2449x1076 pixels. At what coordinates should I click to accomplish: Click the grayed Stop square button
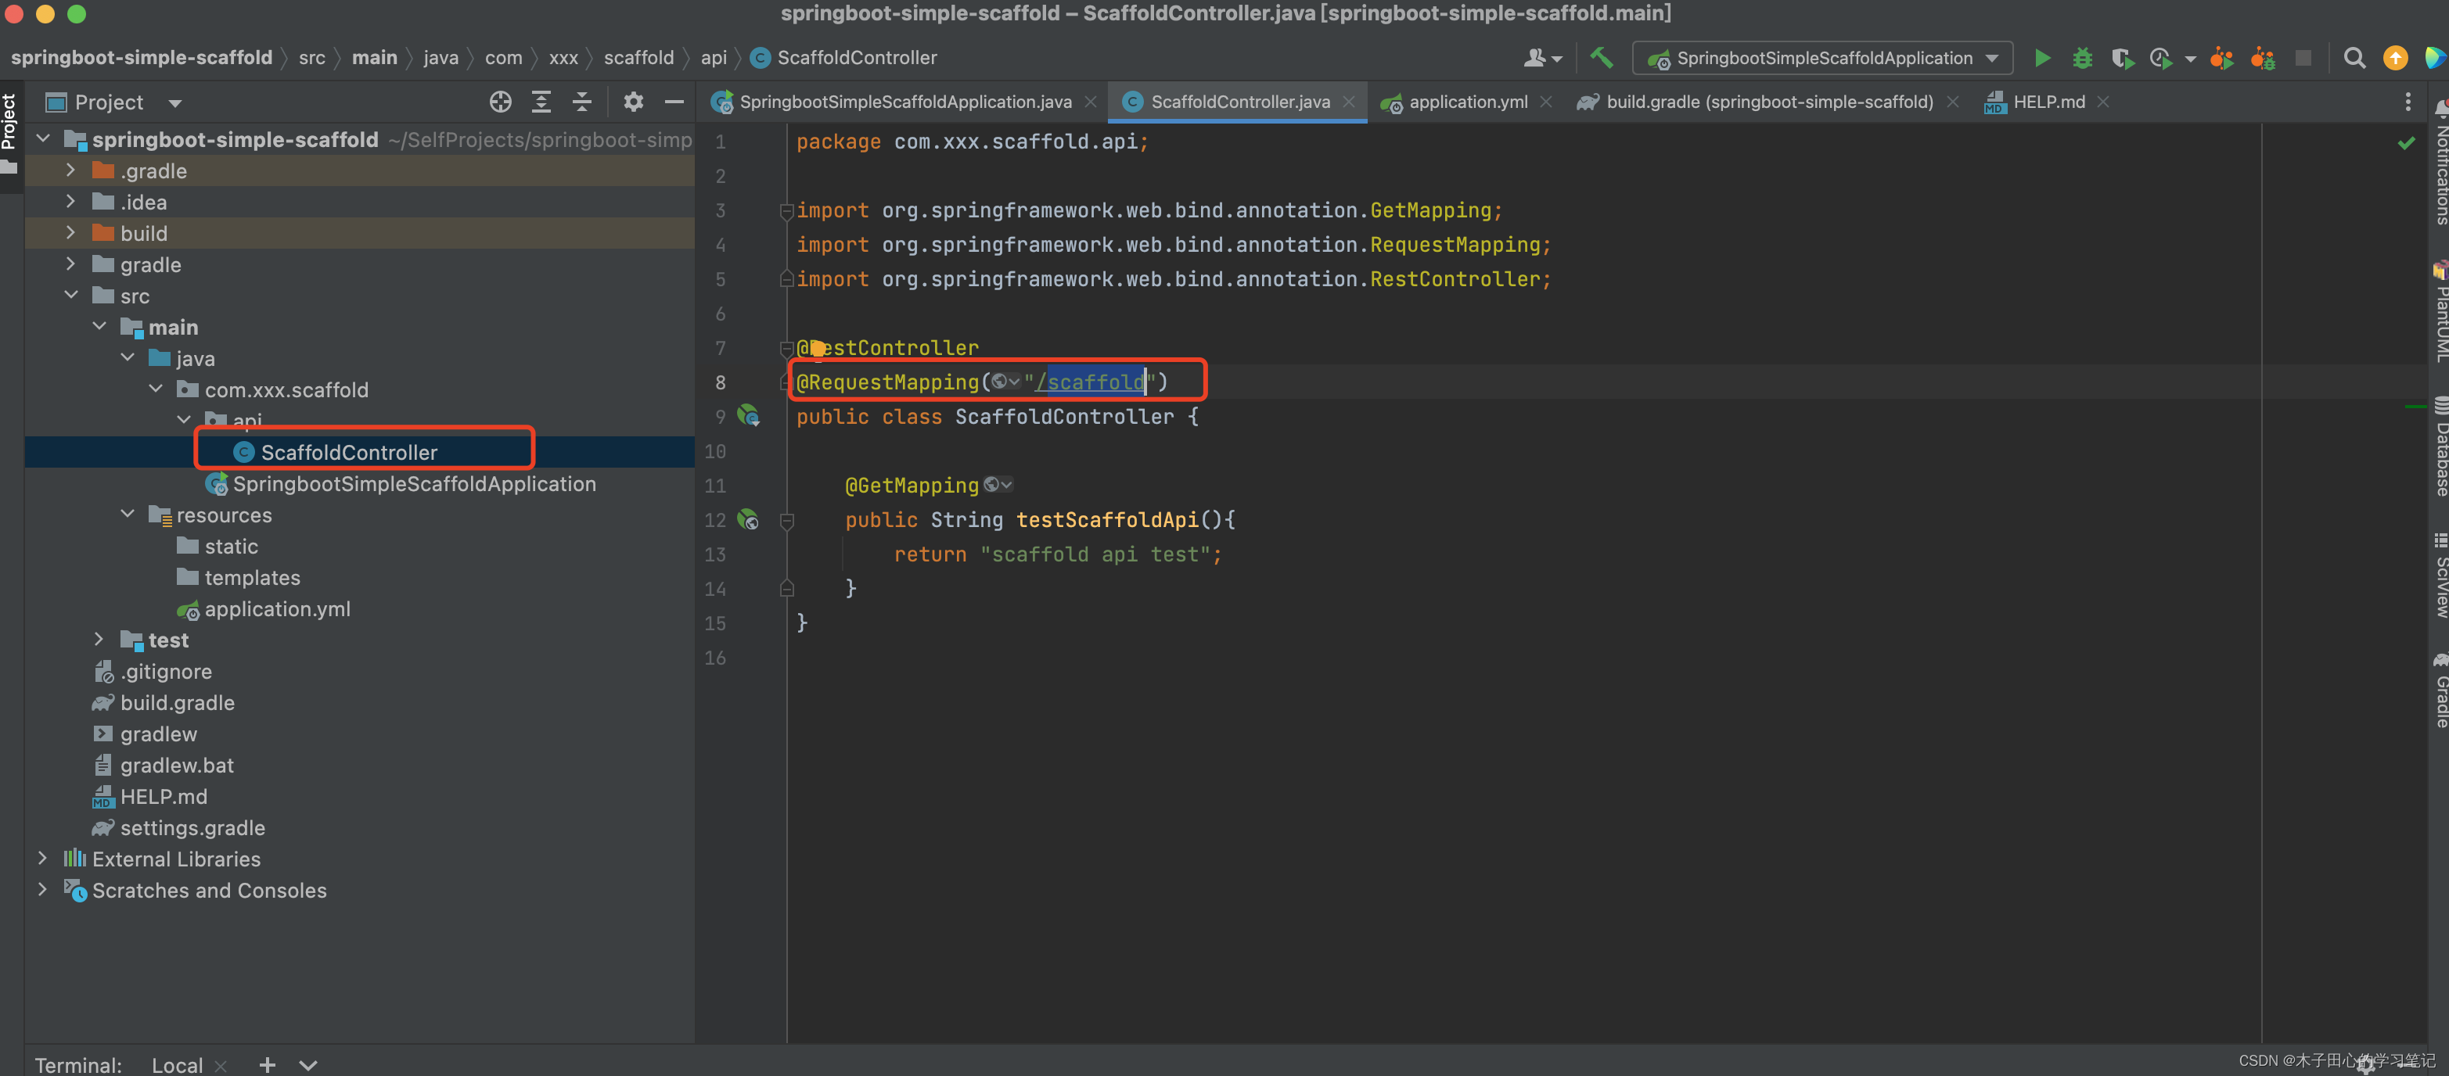[x=2303, y=58]
